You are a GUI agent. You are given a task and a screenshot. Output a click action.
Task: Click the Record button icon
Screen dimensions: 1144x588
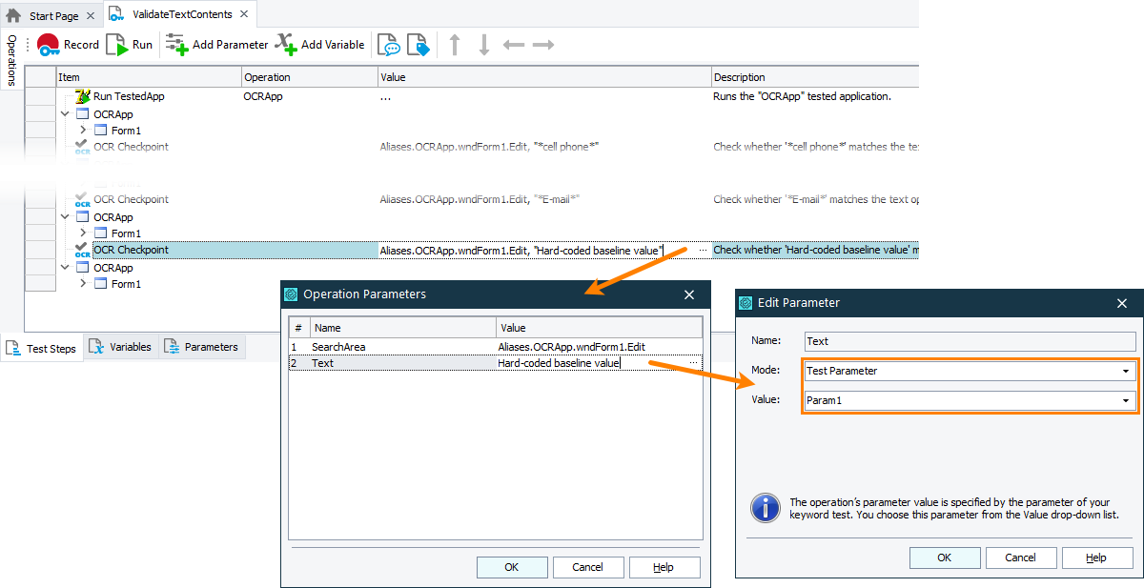point(48,44)
